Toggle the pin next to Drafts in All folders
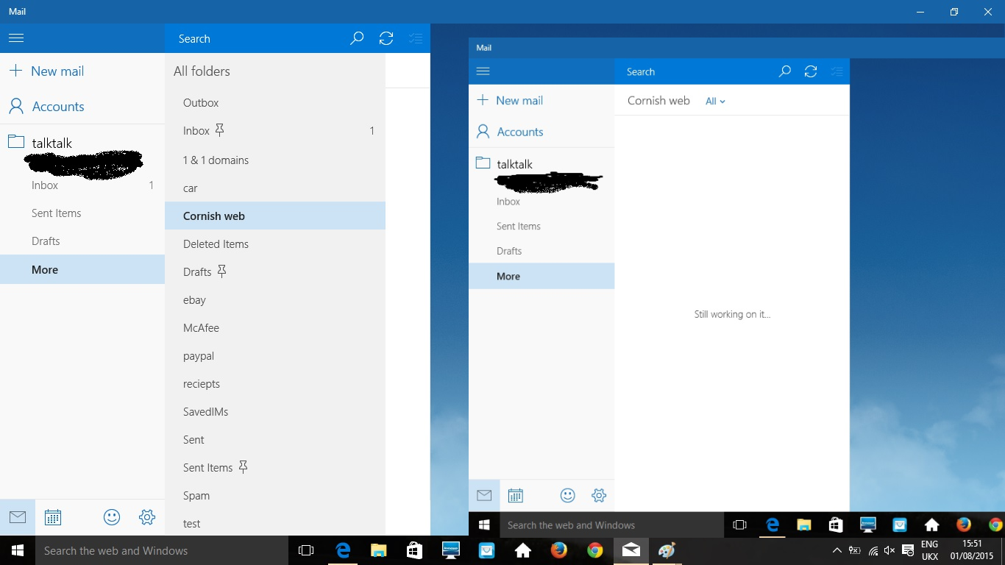1005x565 pixels. point(221,271)
